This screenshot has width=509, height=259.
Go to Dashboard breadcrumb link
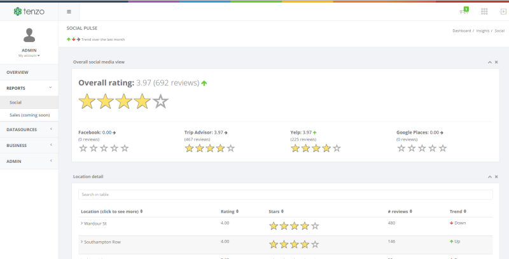click(462, 31)
